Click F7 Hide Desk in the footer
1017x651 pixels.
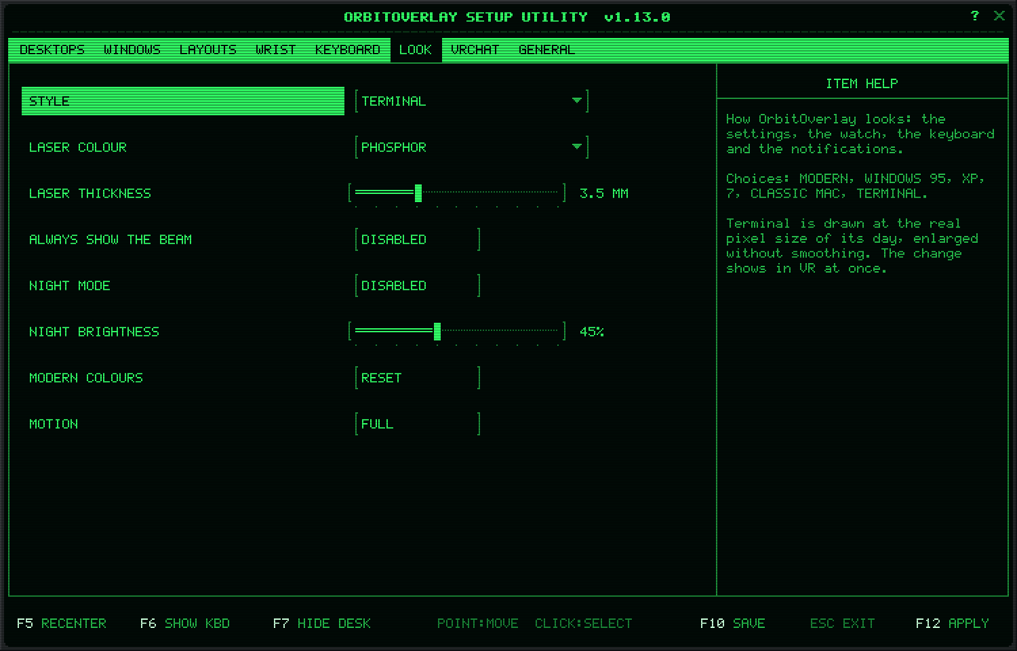point(322,623)
